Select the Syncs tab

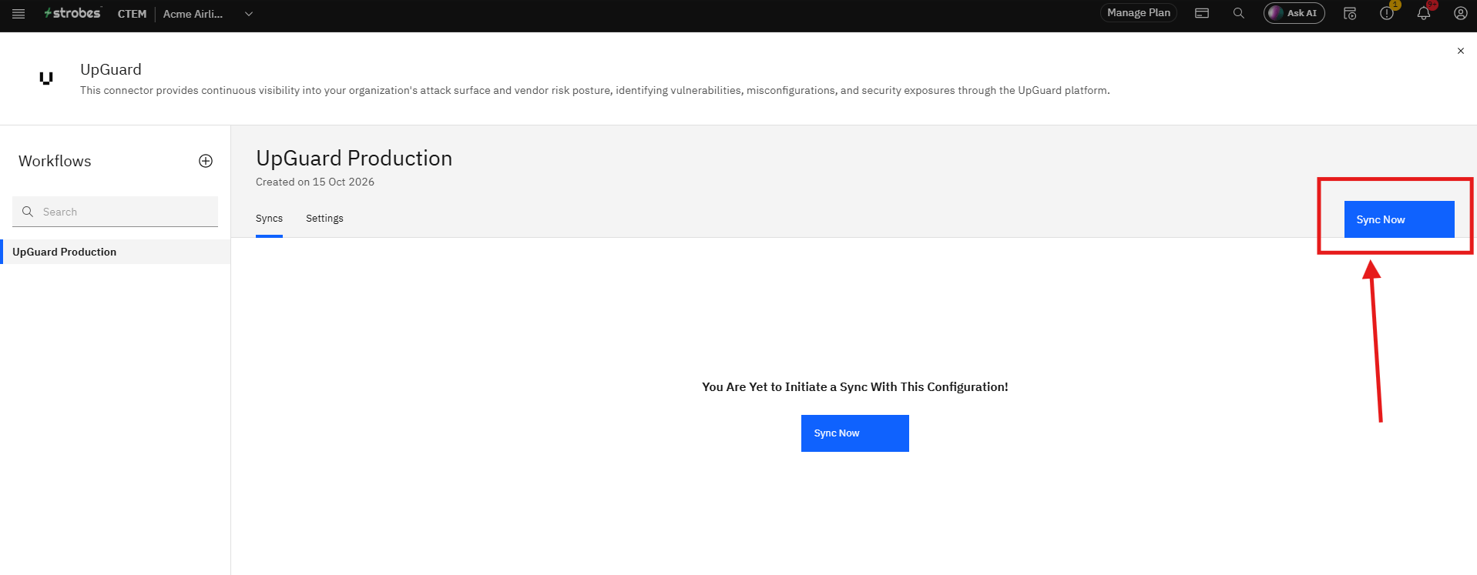click(269, 219)
